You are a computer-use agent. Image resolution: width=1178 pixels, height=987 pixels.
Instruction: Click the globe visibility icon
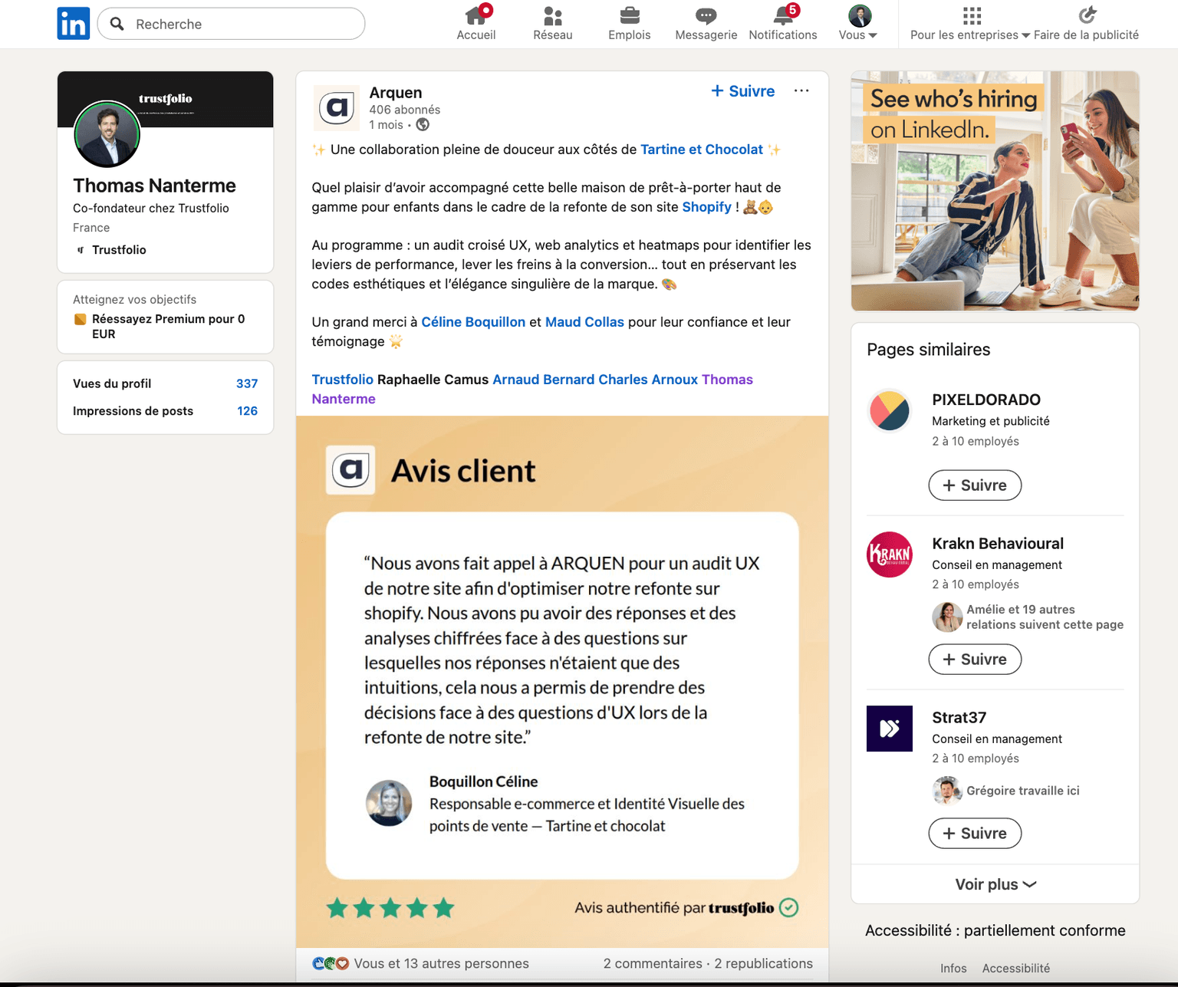point(423,124)
